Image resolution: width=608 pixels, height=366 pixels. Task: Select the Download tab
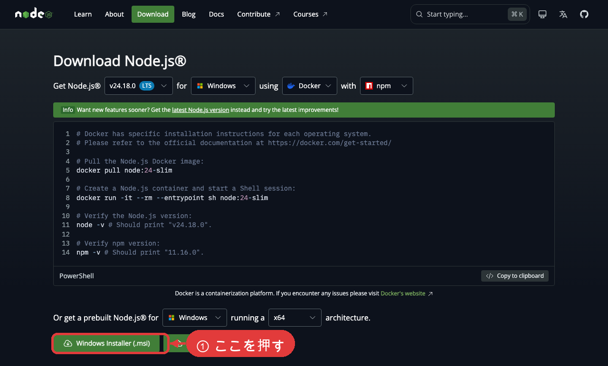pos(153,14)
